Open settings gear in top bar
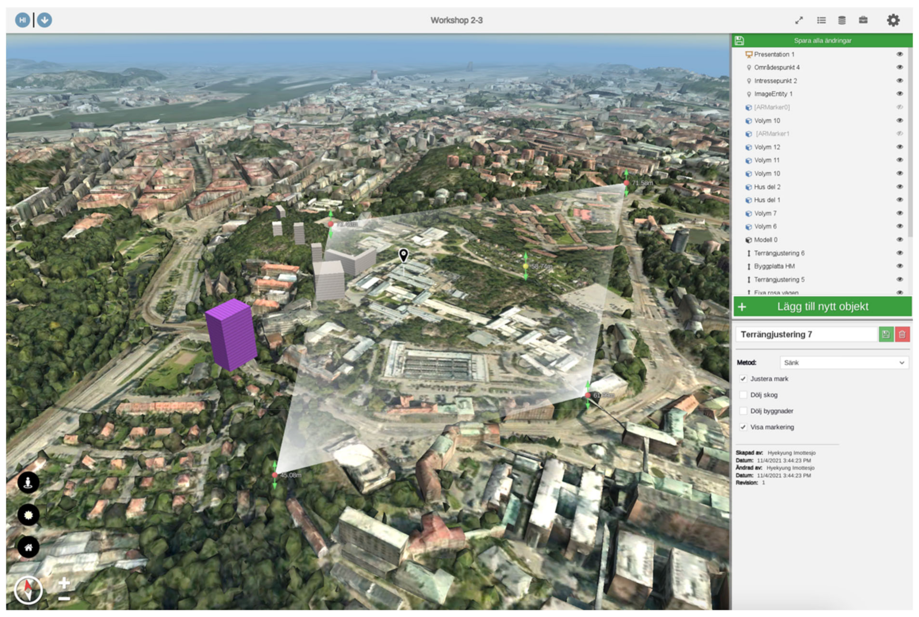 point(893,20)
